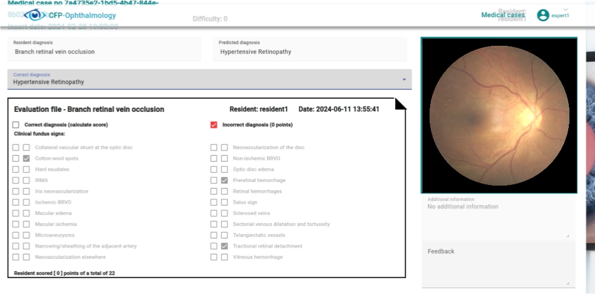Open the expert1 user account avatar
Screen dimensions: 595x295
coord(543,15)
